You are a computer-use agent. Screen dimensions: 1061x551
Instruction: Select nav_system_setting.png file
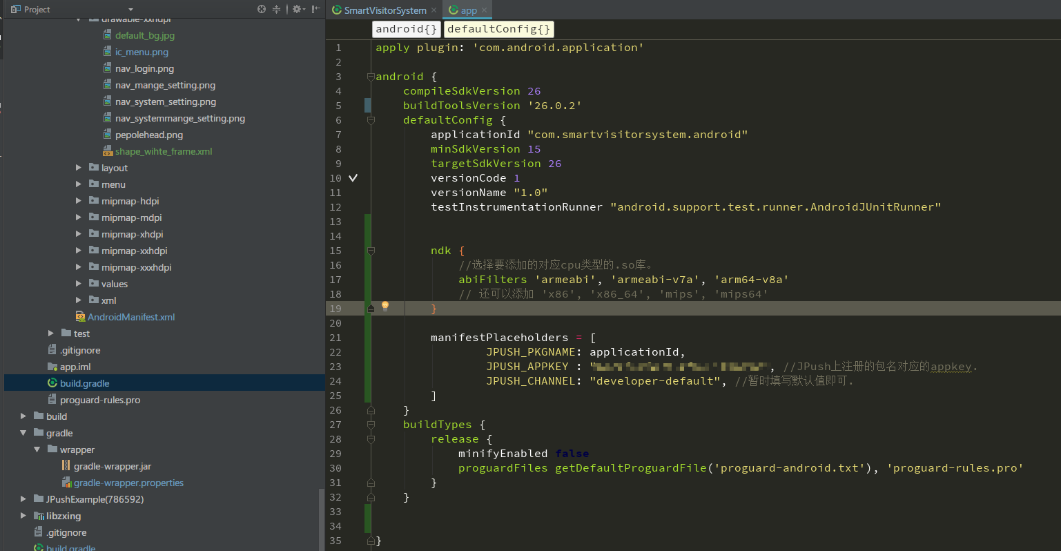tap(166, 101)
